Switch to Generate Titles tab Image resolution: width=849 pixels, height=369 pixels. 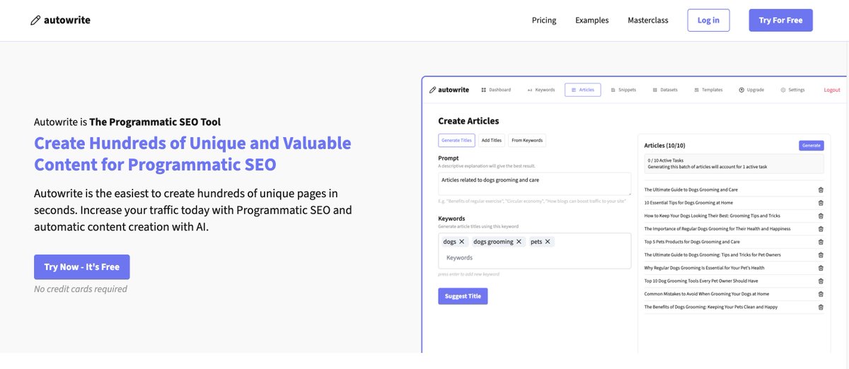point(456,140)
